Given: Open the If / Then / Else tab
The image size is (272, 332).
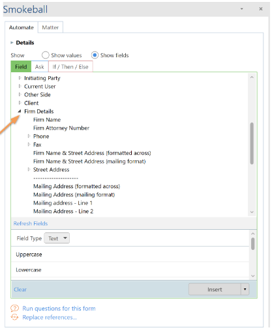Looking at the screenshot, I should tap(70, 66).
